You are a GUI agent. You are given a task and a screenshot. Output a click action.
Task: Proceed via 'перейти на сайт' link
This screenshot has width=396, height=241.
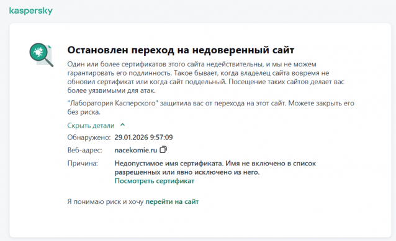pos(172,202)
